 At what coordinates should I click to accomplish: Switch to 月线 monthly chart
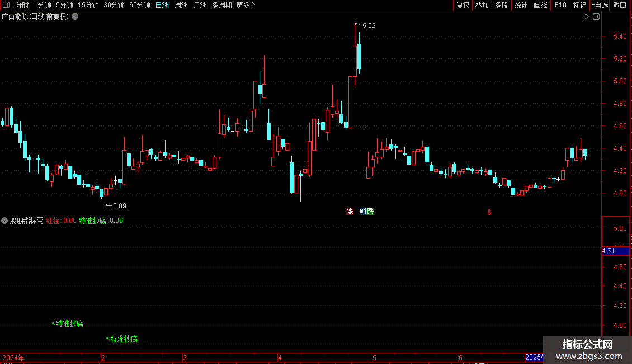coord(200,5)
